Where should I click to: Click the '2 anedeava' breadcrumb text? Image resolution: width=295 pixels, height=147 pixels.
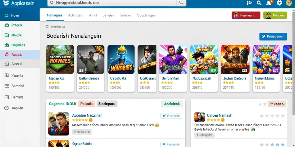click(56, 26)
